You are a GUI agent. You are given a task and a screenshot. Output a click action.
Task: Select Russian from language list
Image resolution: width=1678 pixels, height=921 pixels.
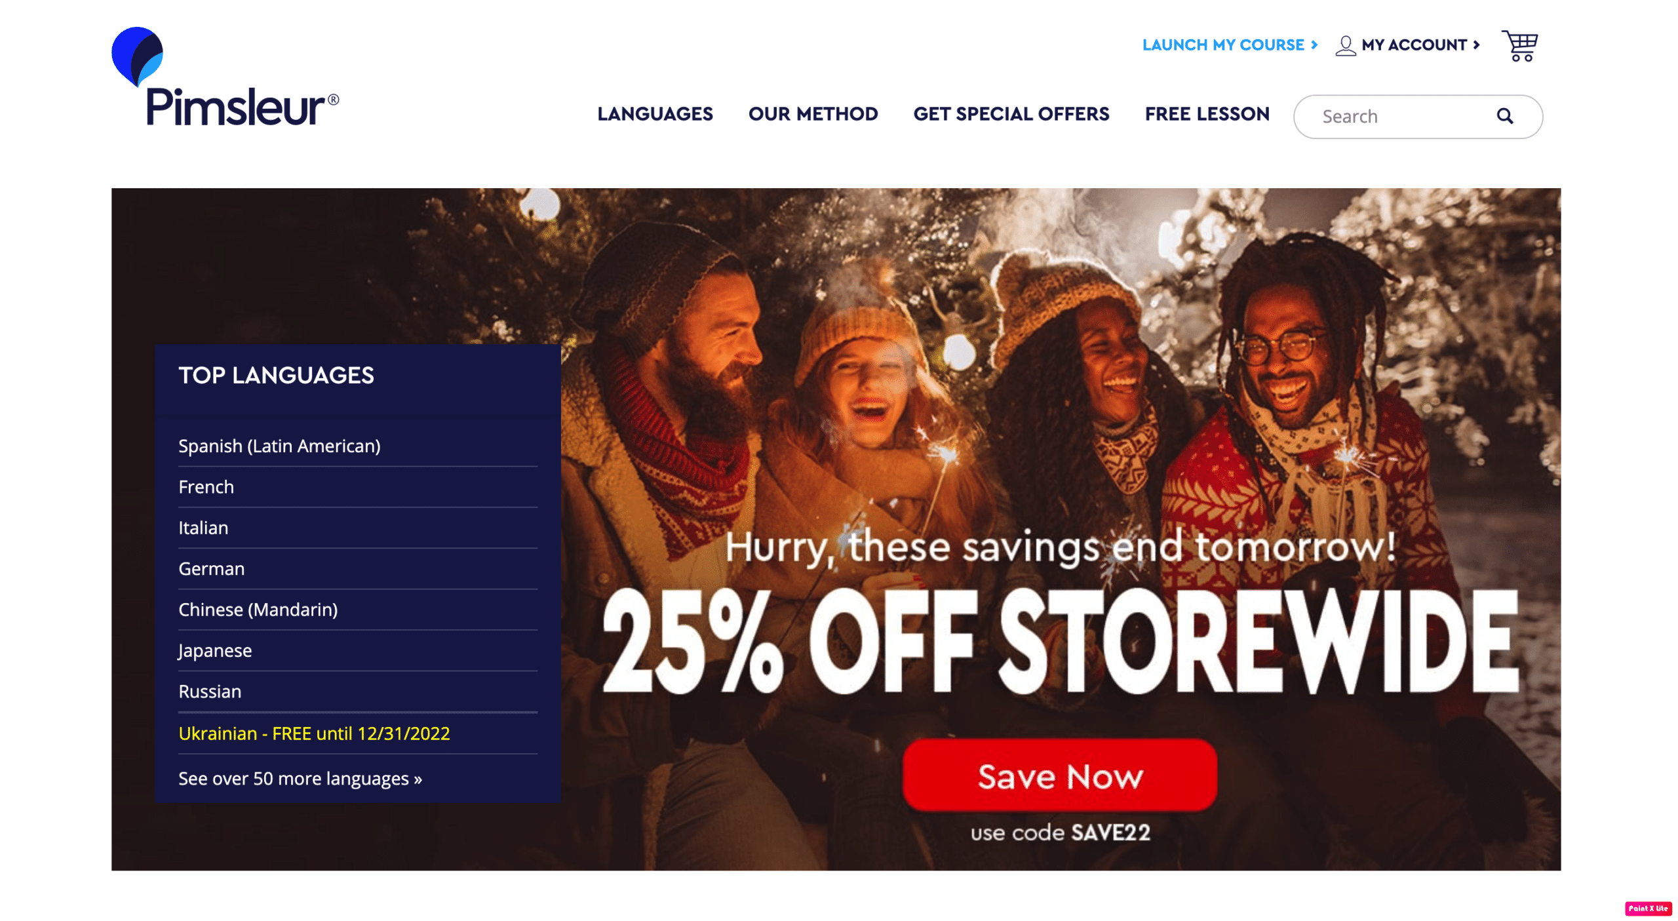pyautogui.click(x=210, y=691)
